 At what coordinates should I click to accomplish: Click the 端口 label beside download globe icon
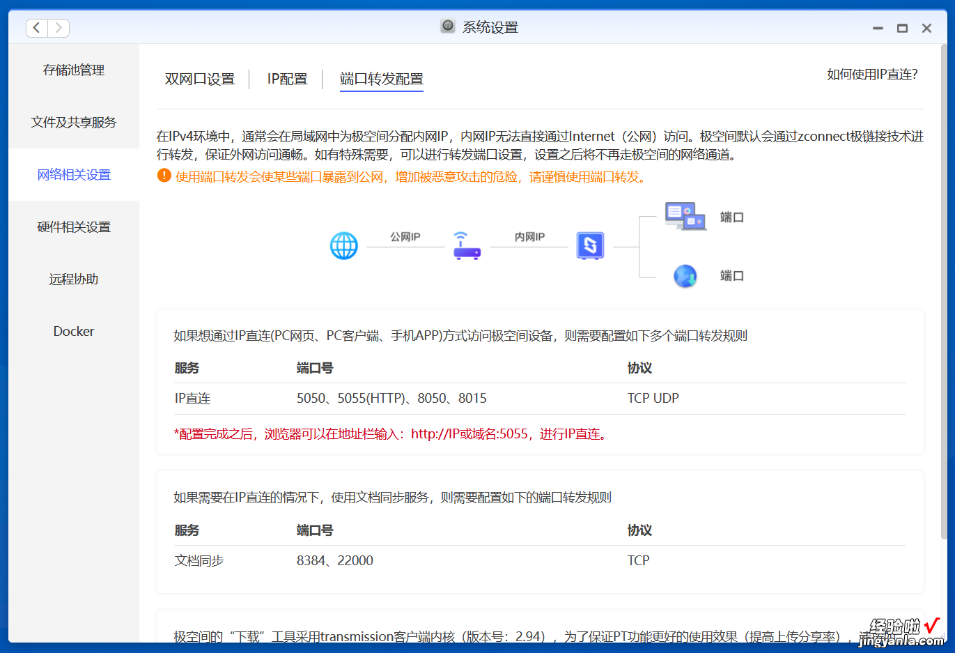pos(732,275)
